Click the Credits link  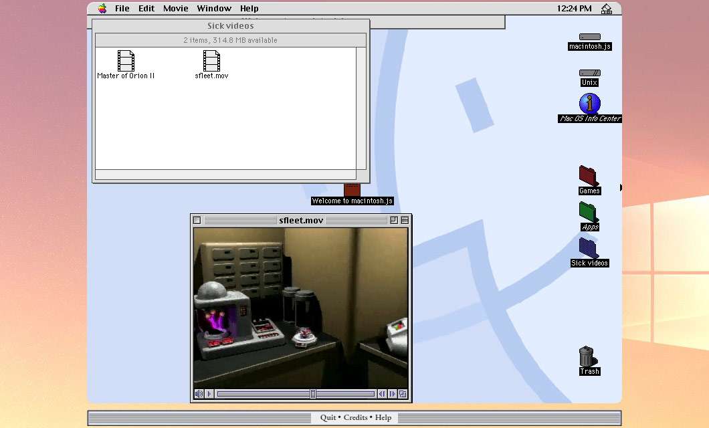coord(355,417)
